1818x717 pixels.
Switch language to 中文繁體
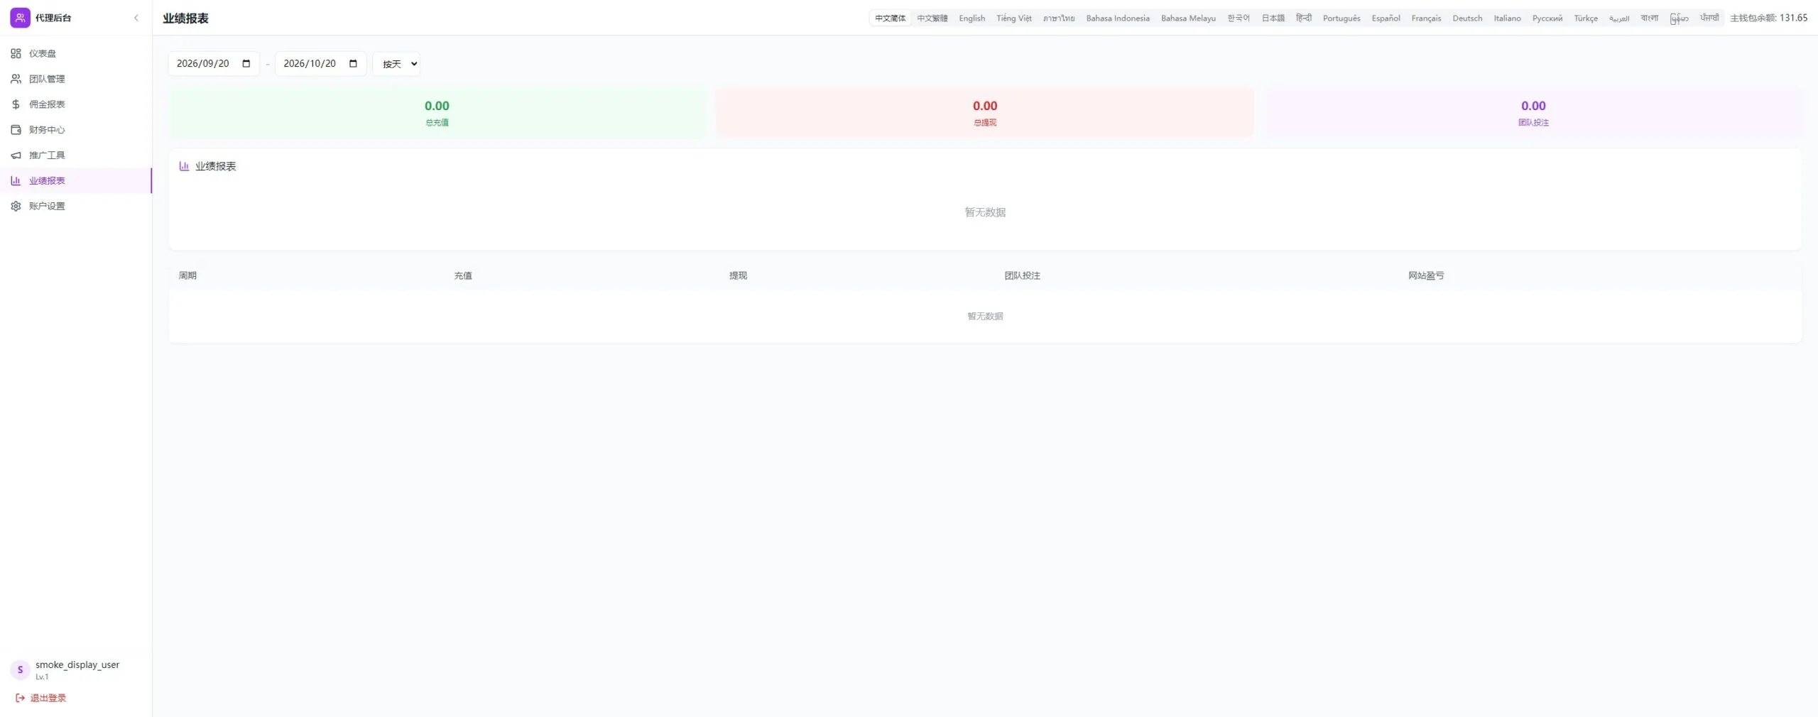pos(932,18)
